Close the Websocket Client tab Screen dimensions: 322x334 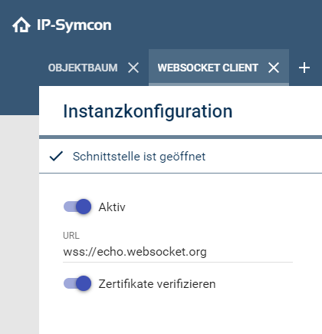tap(274, 68)
